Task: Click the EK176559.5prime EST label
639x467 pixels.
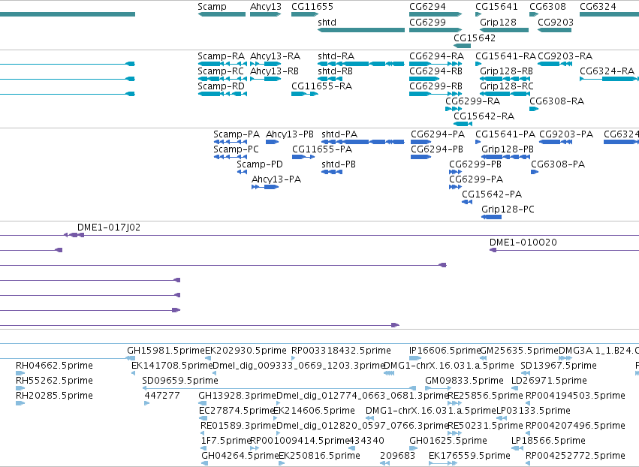Action: 469,456
